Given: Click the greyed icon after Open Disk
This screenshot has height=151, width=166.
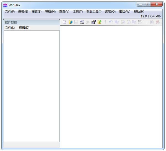Looking at the screenshot, I should point(87,22).
